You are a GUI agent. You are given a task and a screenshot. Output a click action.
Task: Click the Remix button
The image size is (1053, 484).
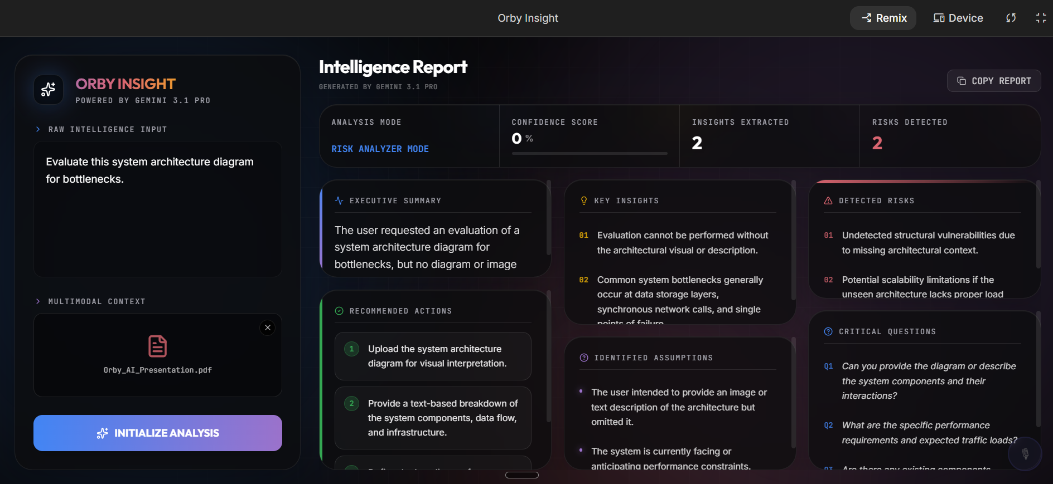tap(883, 18)
